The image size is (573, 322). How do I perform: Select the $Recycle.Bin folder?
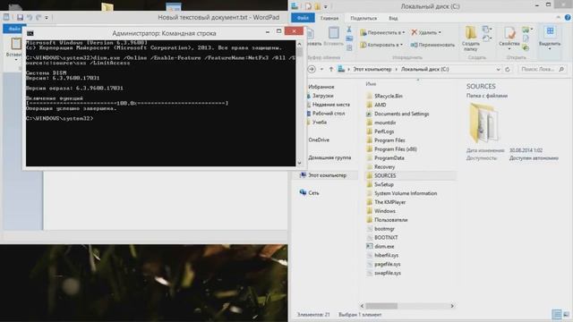coord(388,96)
